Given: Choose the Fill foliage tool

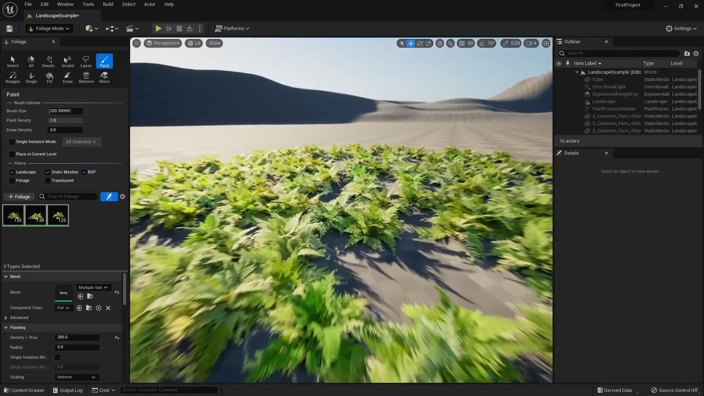Looking at the screenshot, I should (49, 77).
